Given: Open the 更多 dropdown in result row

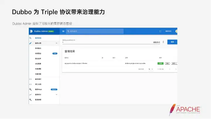Looking at the screenshot, I should (x=174, y=63).
